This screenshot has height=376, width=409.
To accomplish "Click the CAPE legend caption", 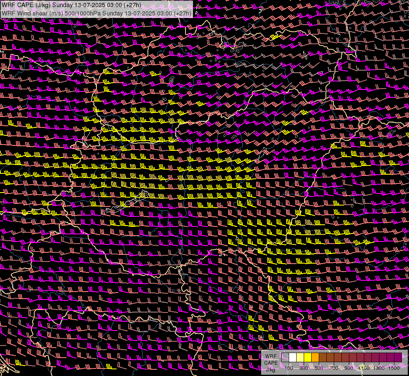I will [x=271, y=363].
